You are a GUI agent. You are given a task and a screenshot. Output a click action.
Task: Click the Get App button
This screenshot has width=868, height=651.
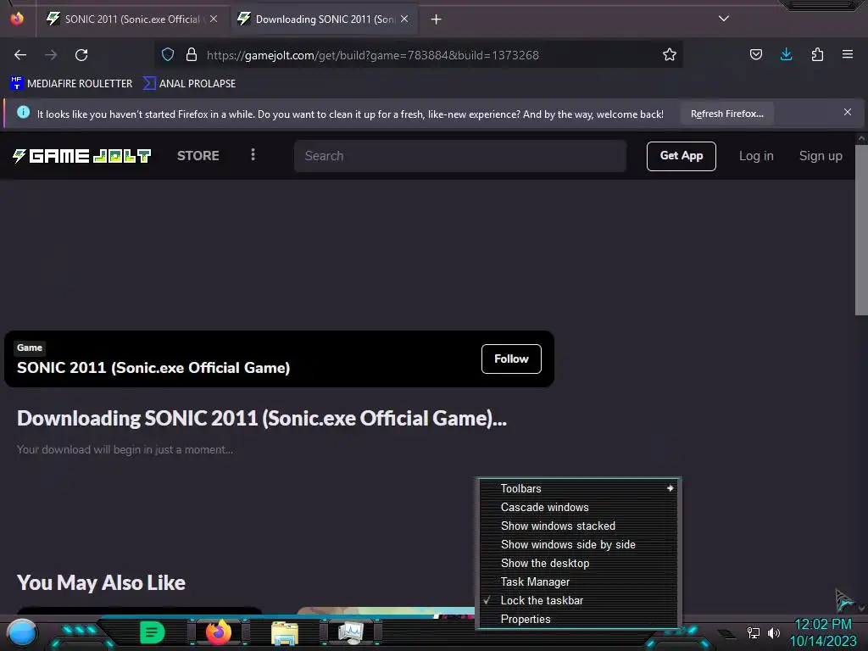pos(682,156)
